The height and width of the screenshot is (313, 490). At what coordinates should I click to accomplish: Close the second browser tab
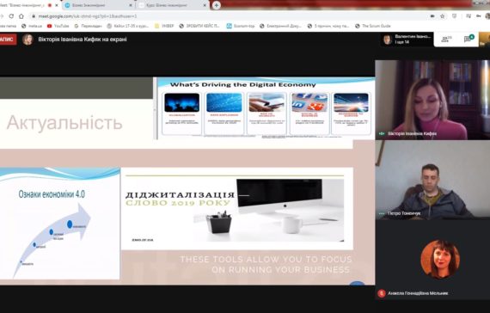point(131,5)
